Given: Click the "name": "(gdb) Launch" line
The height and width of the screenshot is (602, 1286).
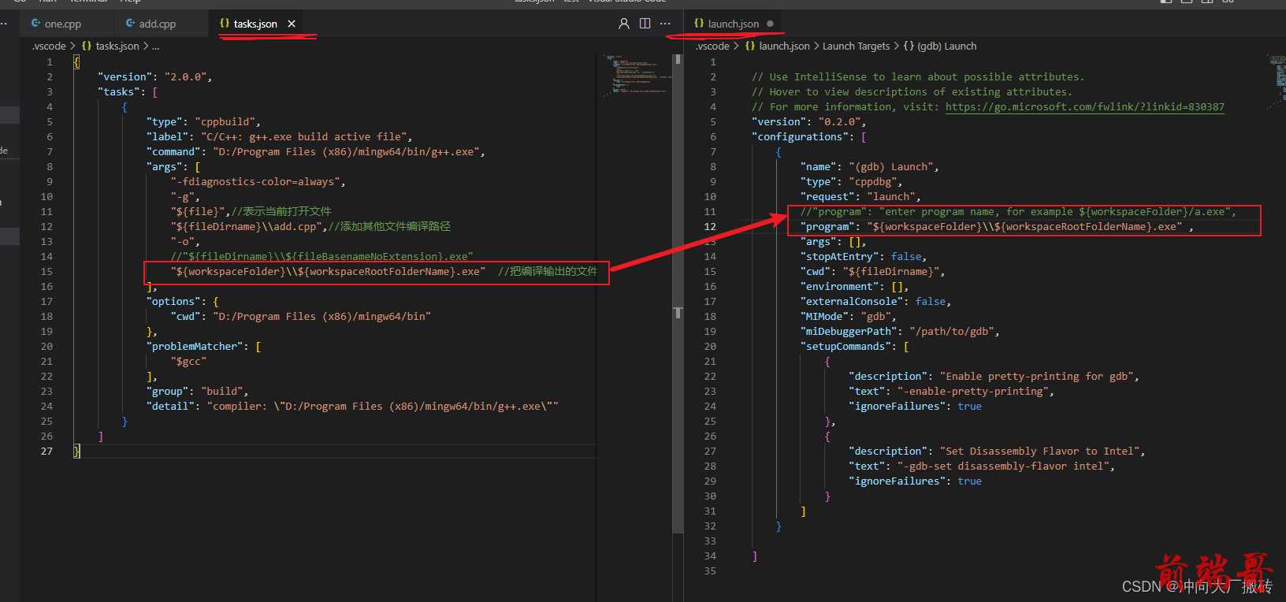Looking at the screenshot, I should coord(869,167).
